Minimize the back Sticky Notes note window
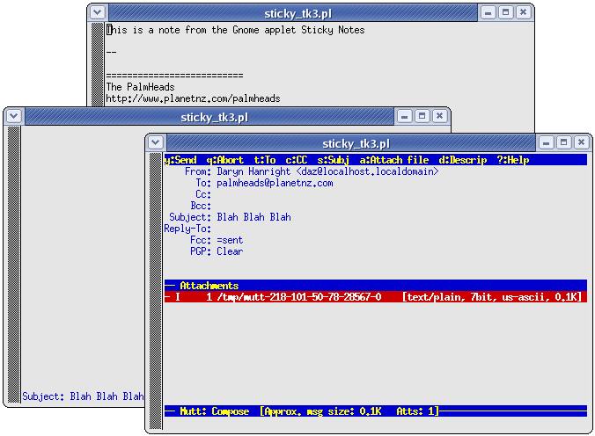Screen dimensions: 595x436 pos(488,12)
